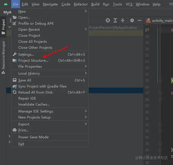Image resolution: width=173 pixels, height=165 pixels.
Task: Expand the Open Recent submenu arrow
Action: coord(86,29)
